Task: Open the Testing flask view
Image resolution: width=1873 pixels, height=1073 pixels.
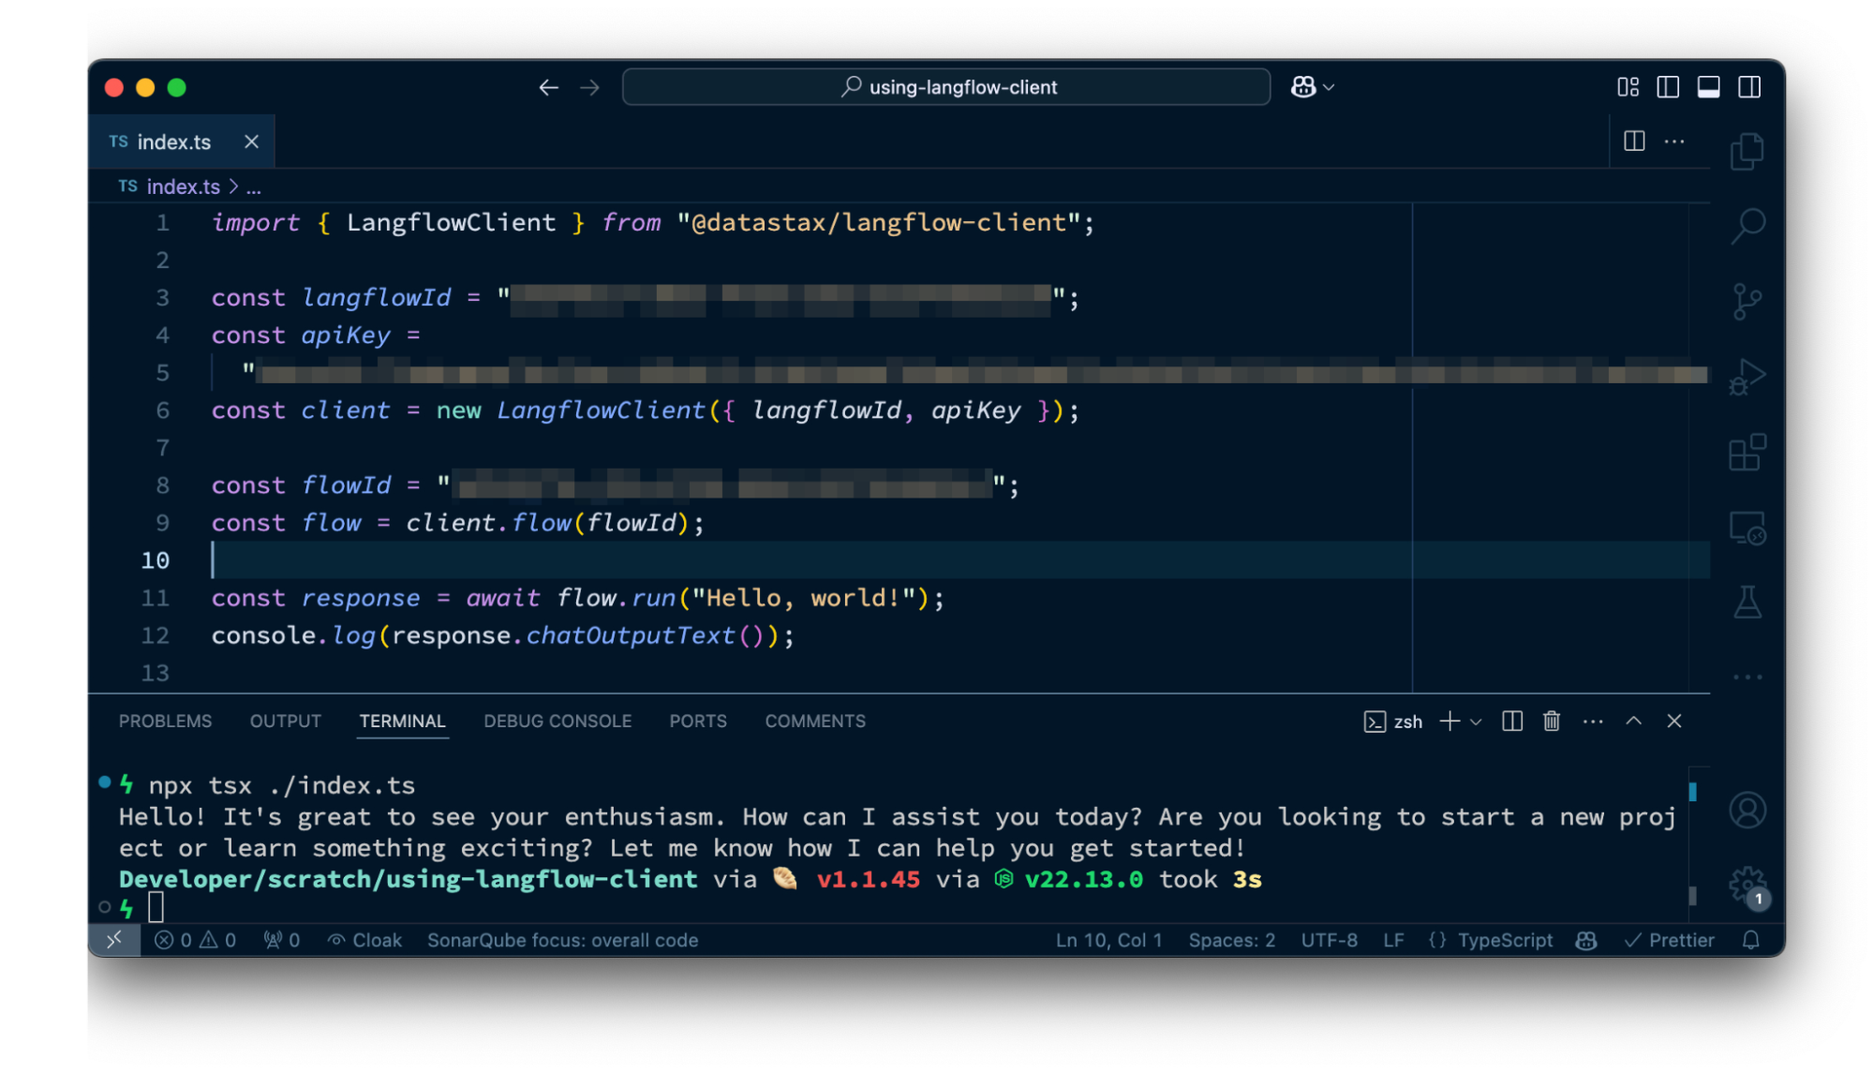Action: point(1747,602)
